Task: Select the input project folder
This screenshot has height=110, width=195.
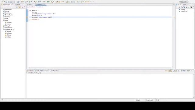Action: pyautogui.click(x=6, y=20)
